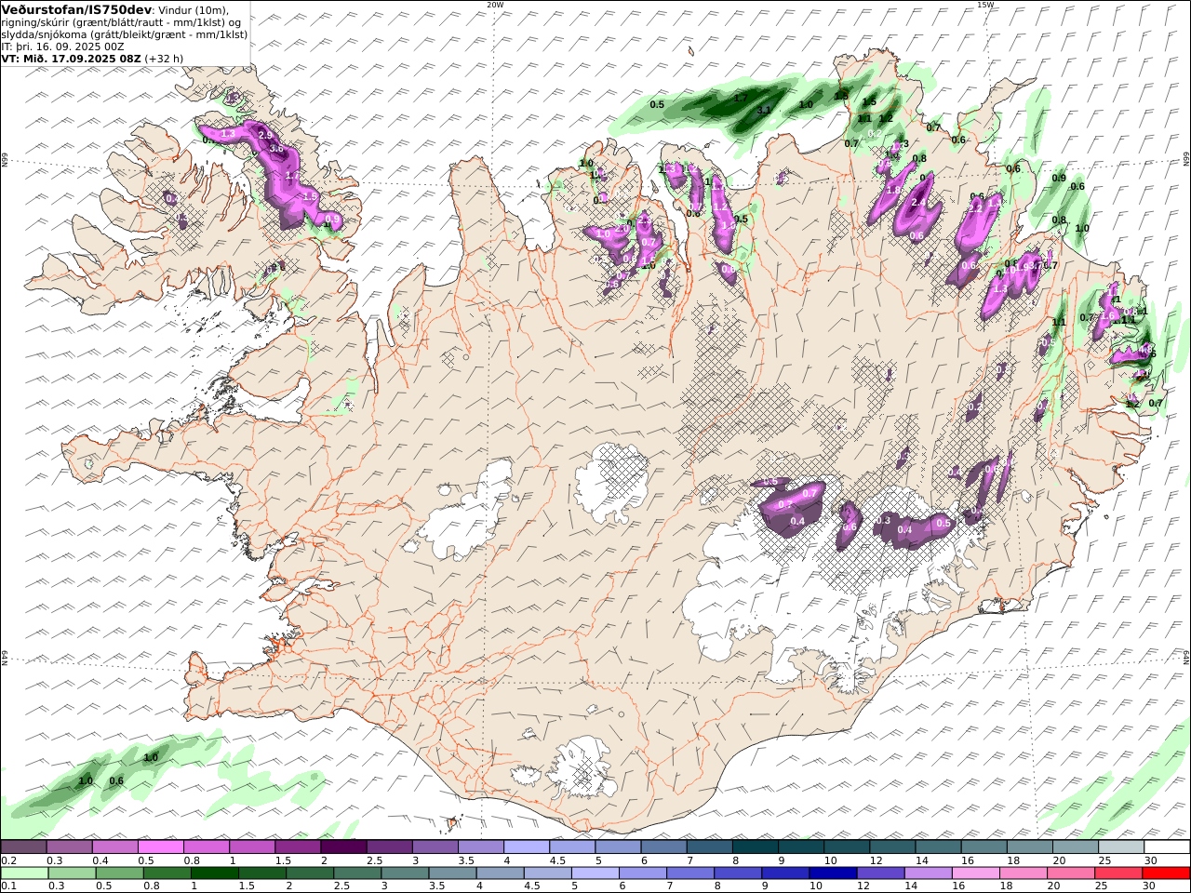The height and width of the screenshot is (893, 1191).
Task: Click the '(+32 h)' forecast offset text
Action: tap(165, 58)
